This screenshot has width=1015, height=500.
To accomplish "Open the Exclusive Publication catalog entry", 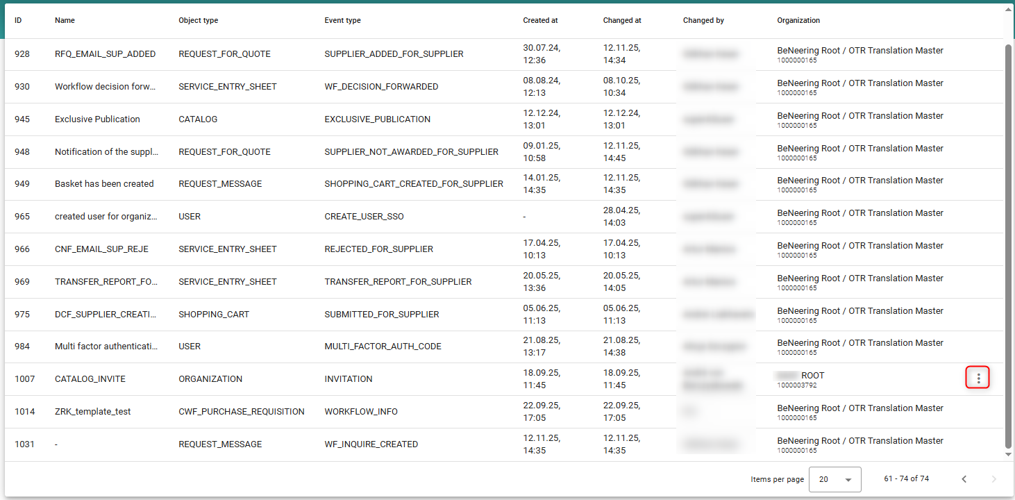I will click(x=97, y=119).
